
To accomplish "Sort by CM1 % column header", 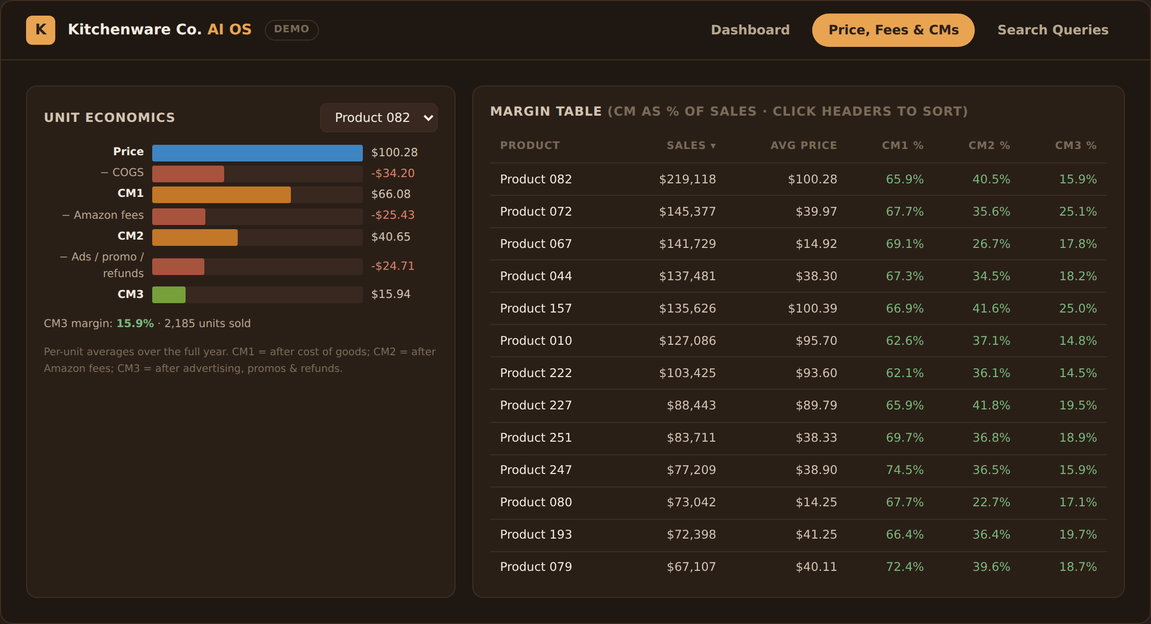I will click(x=903, y=145).
